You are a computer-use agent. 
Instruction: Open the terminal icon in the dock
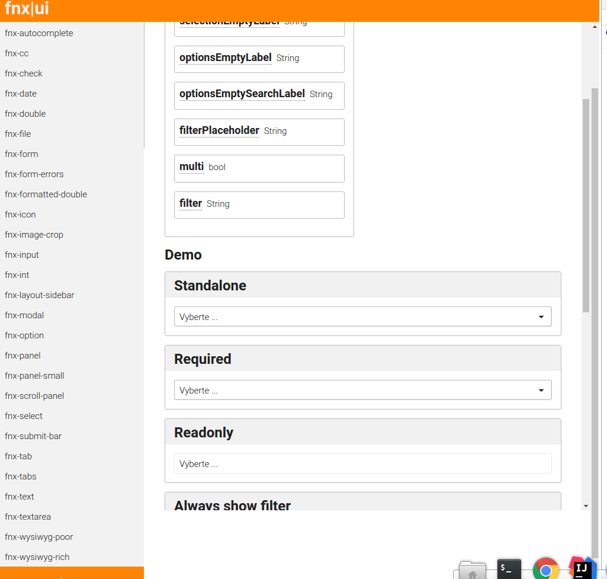509,569
